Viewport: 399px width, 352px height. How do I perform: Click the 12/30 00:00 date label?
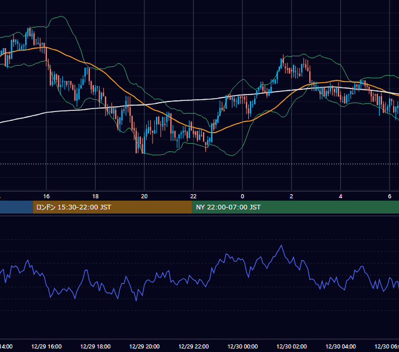point(242,346)
